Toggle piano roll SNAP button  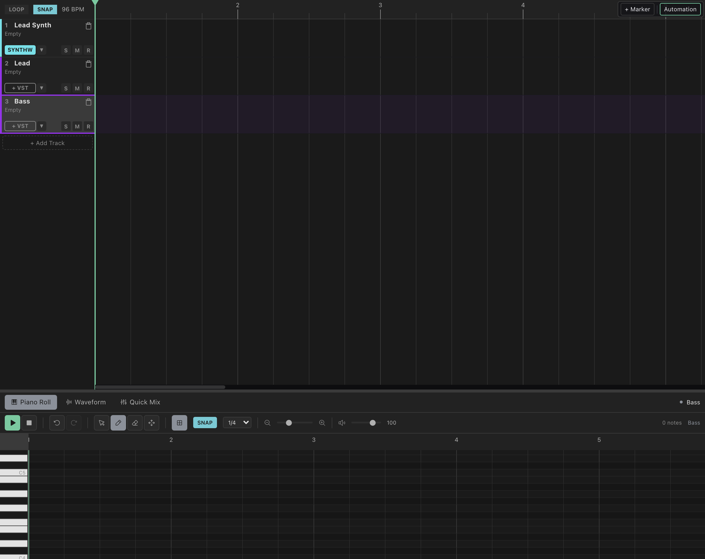tap(205, 423)
